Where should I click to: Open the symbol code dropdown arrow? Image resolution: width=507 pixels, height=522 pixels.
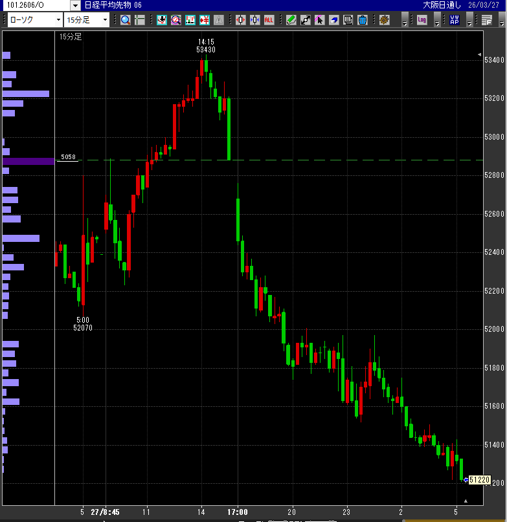click(75, 5)
